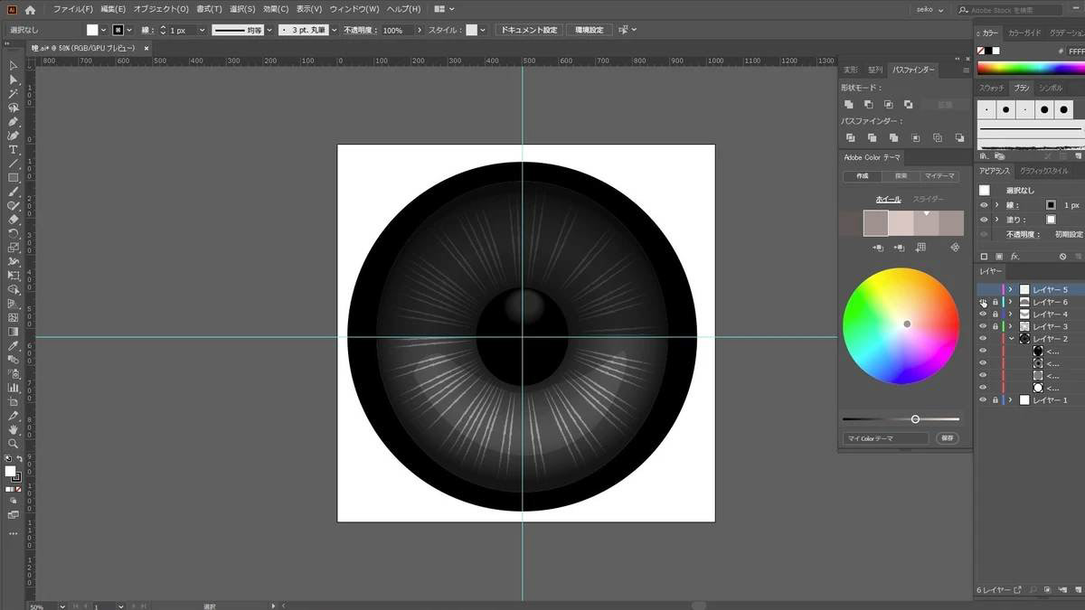Switch to the スウォッチ tab
The image size is (1085, 610).
992,88
